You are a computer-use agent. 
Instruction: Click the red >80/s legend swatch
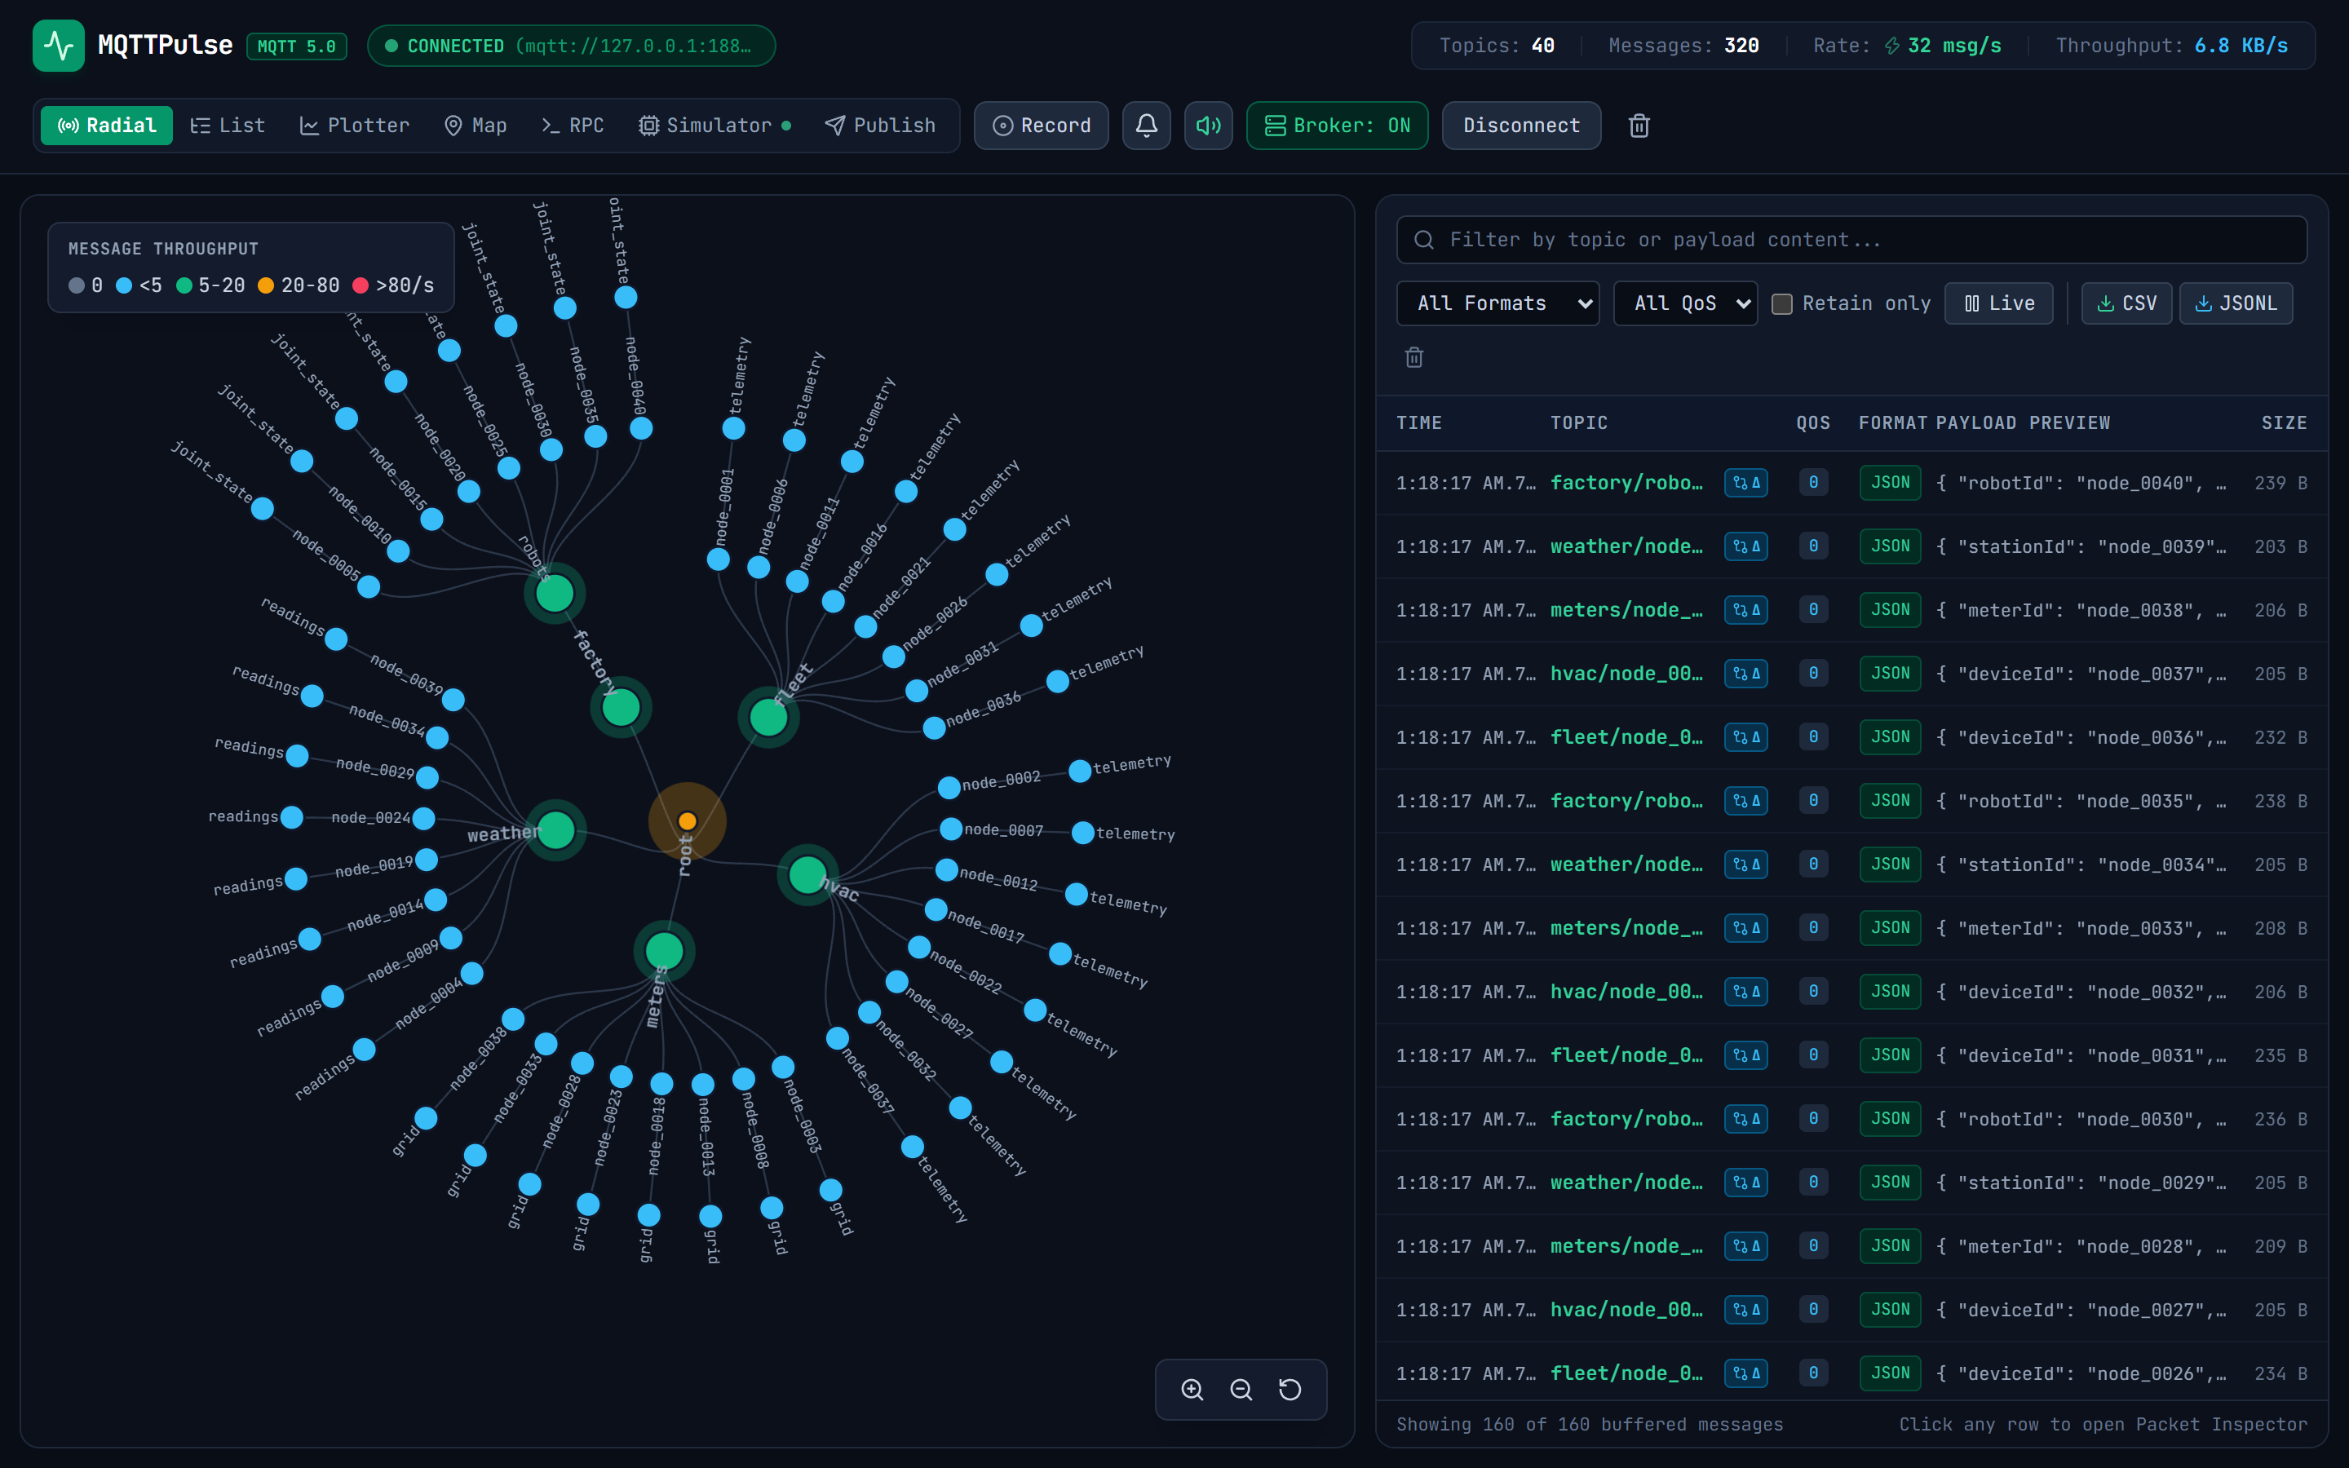(361, 285)
